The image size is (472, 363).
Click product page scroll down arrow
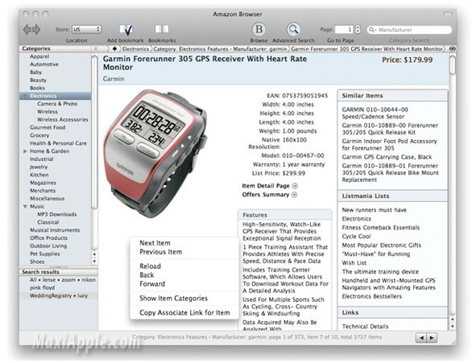pos(452,326)
